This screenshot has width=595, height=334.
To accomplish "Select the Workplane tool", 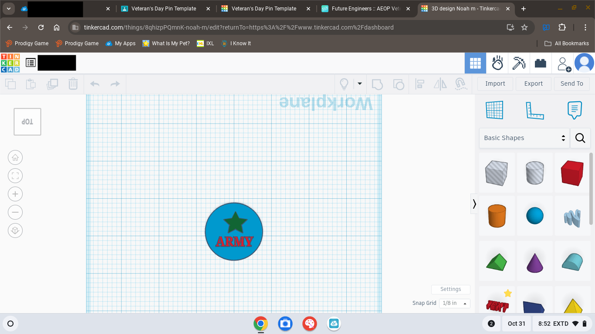I will point(494,110).
